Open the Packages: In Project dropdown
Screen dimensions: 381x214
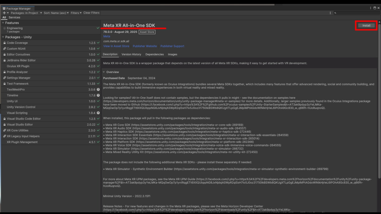(x=26, y=13)
